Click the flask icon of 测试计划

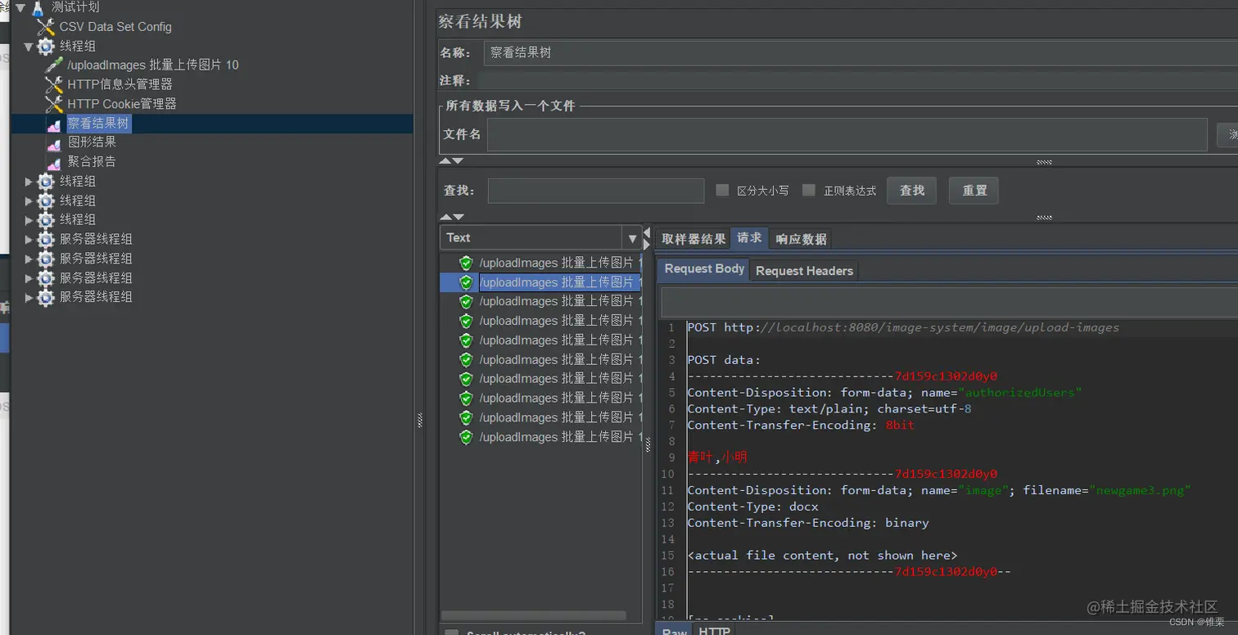[38, 8]
